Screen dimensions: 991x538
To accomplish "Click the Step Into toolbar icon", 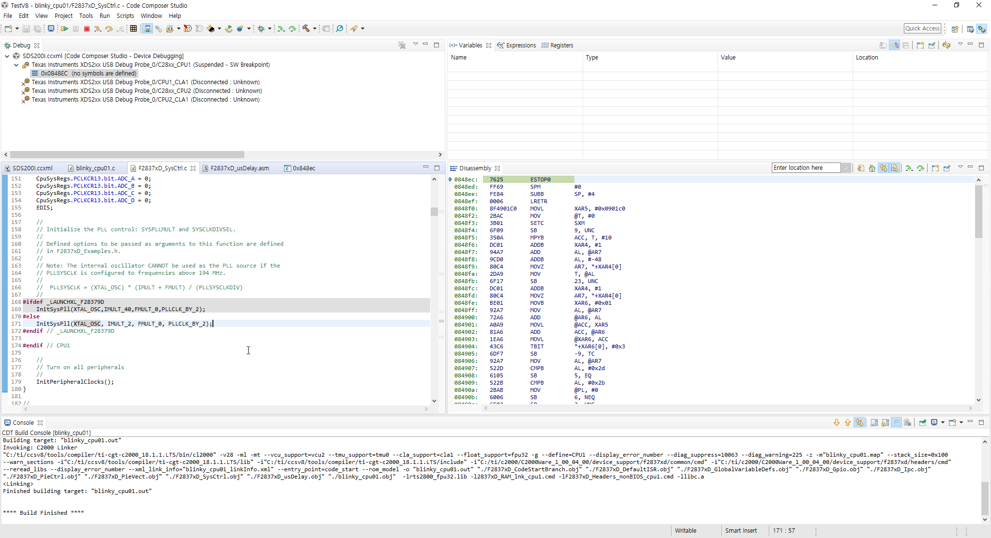I will pyautogui.click(x=98, y=29).
